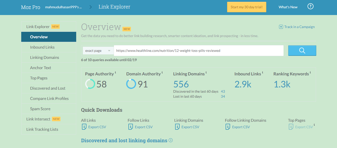
Task: Export CSV for Follow Linking Domains
Action: [241, 127]
